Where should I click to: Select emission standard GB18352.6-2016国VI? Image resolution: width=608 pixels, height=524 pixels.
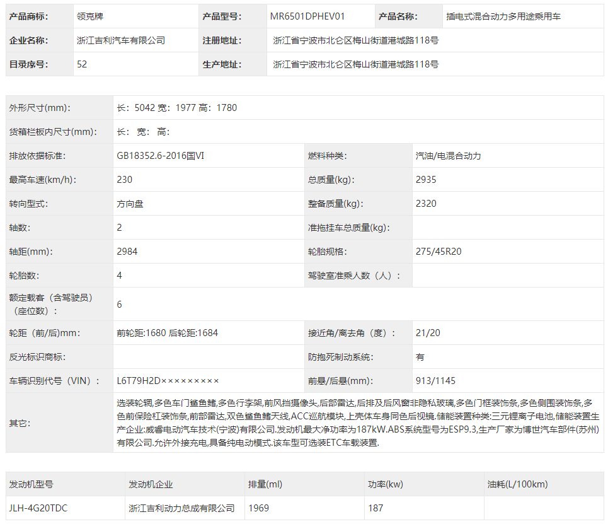(160, 156)
